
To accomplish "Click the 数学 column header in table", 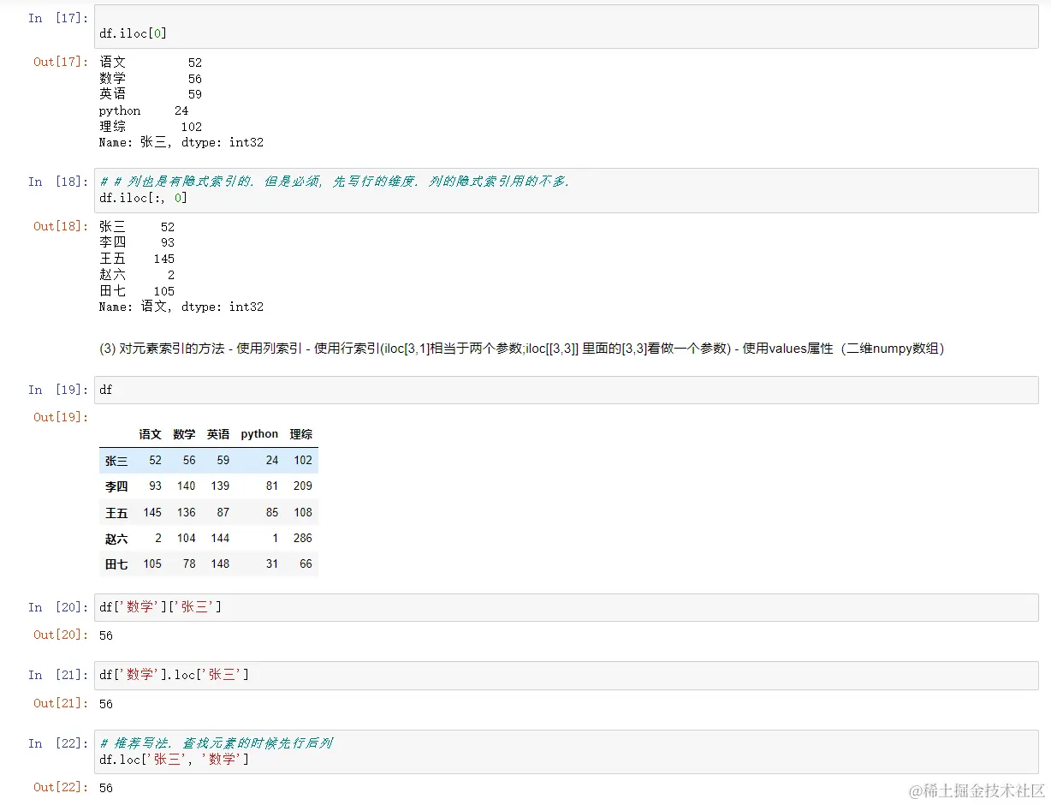I will coord(184,434).
